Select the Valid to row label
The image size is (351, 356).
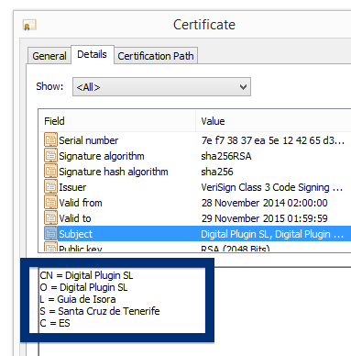click(x=75, y=218)
